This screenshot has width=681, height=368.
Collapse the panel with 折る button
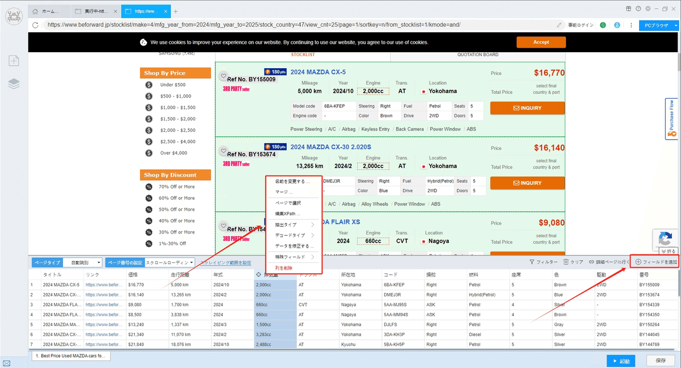coord(669,251)
